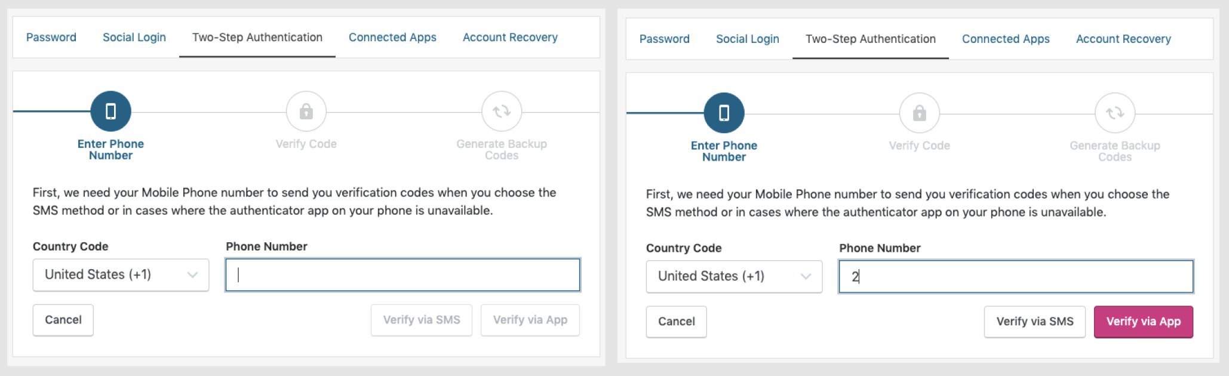Click the phone icon in the left panel
This screenshot has width=1229, height=376.
point(110,112)
